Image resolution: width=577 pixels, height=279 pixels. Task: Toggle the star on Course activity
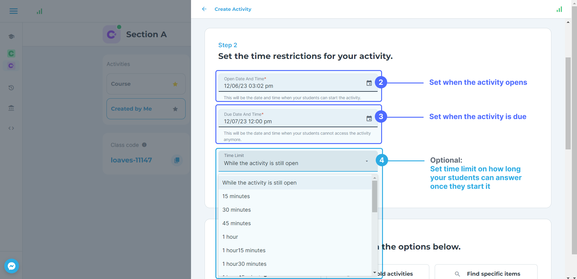[x=175, y=84]
